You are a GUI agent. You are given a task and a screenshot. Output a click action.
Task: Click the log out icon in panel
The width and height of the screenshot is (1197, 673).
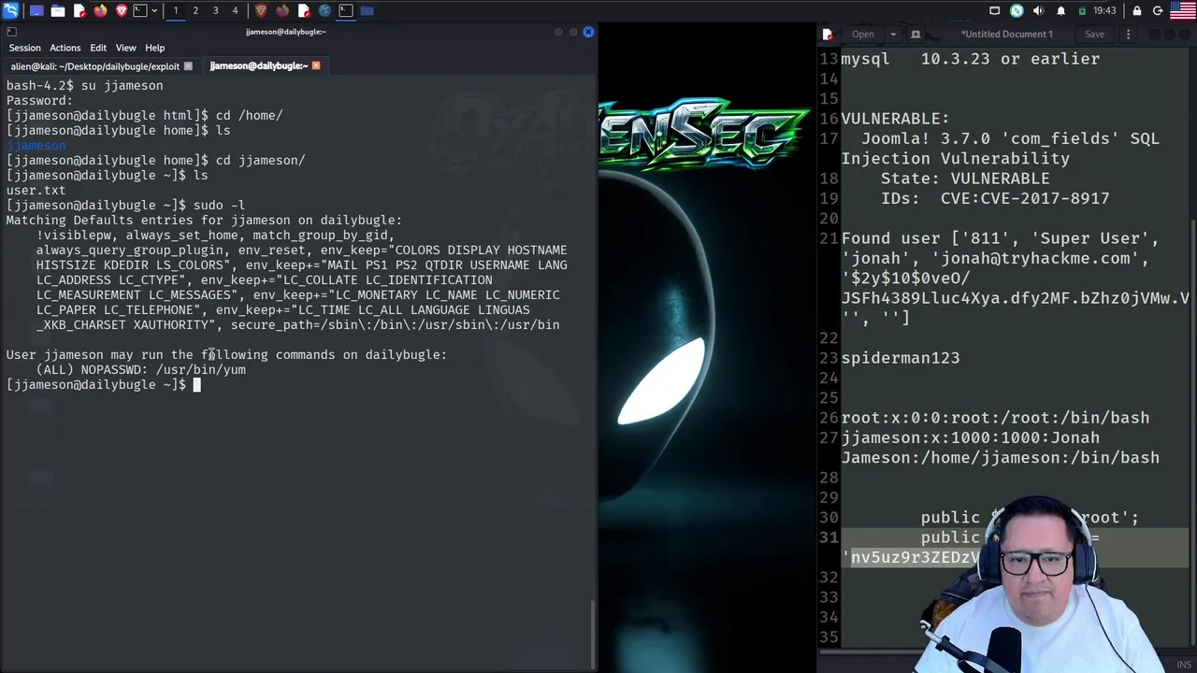point(1158,10)
